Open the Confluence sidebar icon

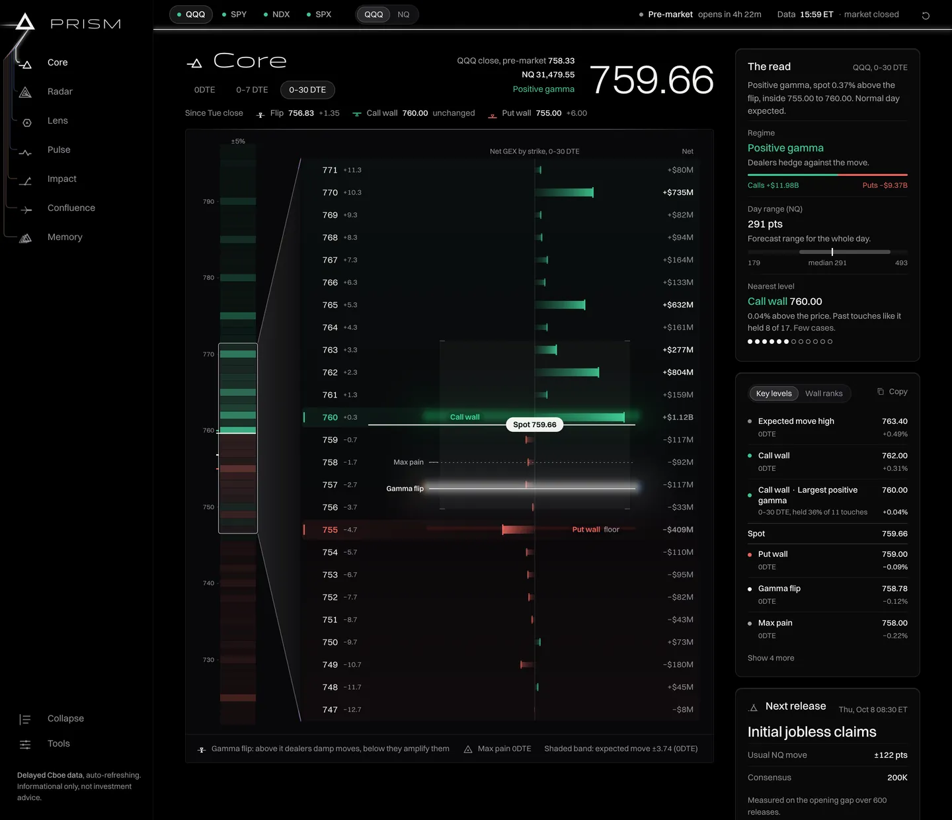point(26,210)
